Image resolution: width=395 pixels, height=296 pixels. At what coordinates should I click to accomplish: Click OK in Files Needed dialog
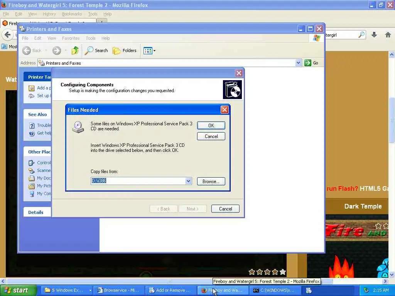tap(211, 125)
